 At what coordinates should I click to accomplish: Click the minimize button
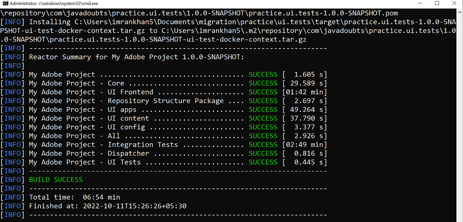[x=421, y=3]
